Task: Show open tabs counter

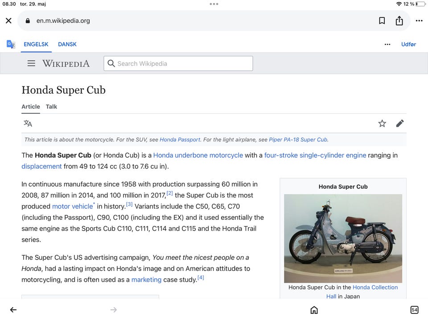Action: tap(414, 310)
